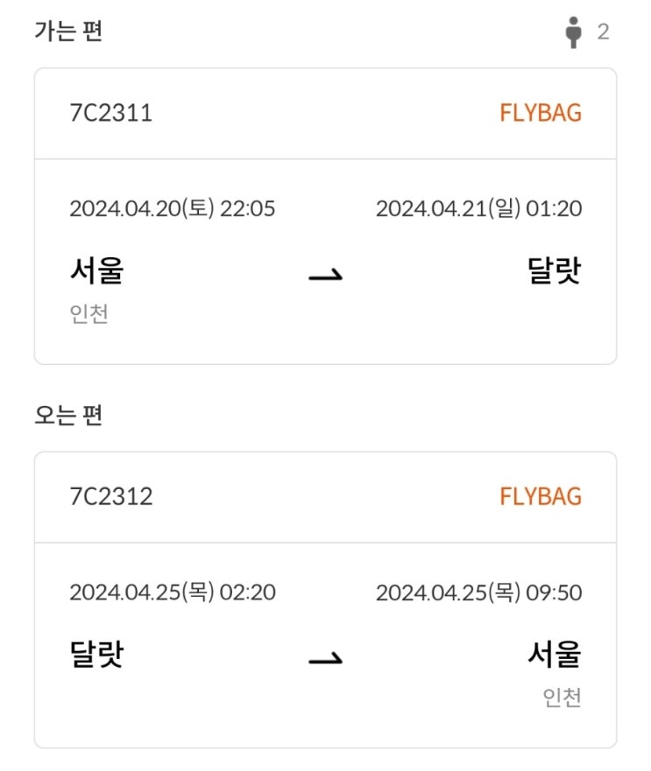Click return arrival time 2024.04.25(목) 09:50
651x771 pixels.
point(478,592)
